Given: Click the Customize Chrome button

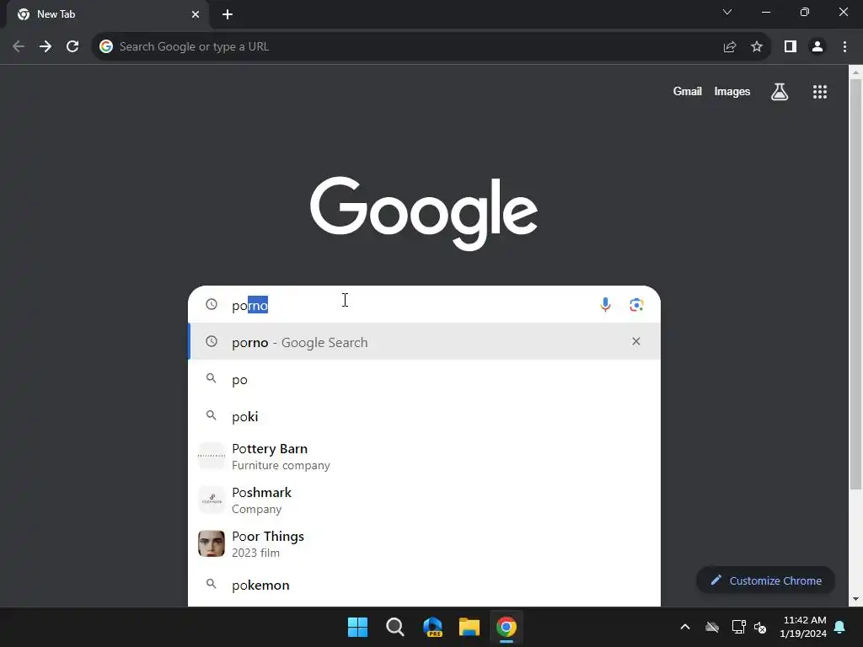Looking at the screenshot, I should point(765,580).
